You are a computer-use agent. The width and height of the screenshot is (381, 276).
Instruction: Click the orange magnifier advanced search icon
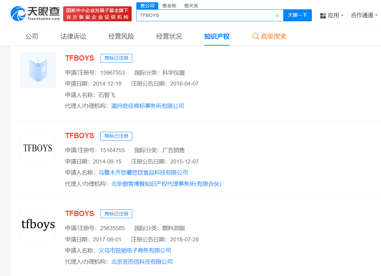point(256,36)
